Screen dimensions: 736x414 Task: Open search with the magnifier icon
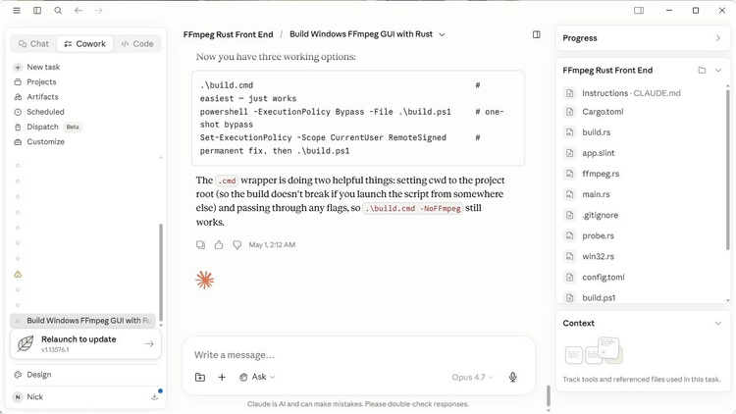point(58,11)
